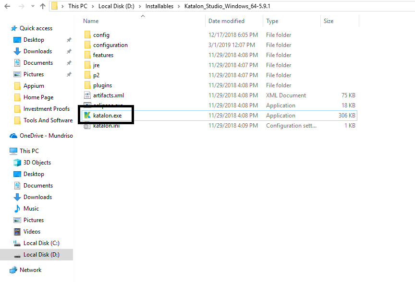Click the plugins folder name

coord(102,85)
